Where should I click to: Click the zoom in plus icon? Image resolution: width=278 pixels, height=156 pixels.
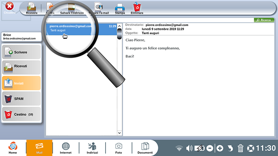click(x=220, y=148)
